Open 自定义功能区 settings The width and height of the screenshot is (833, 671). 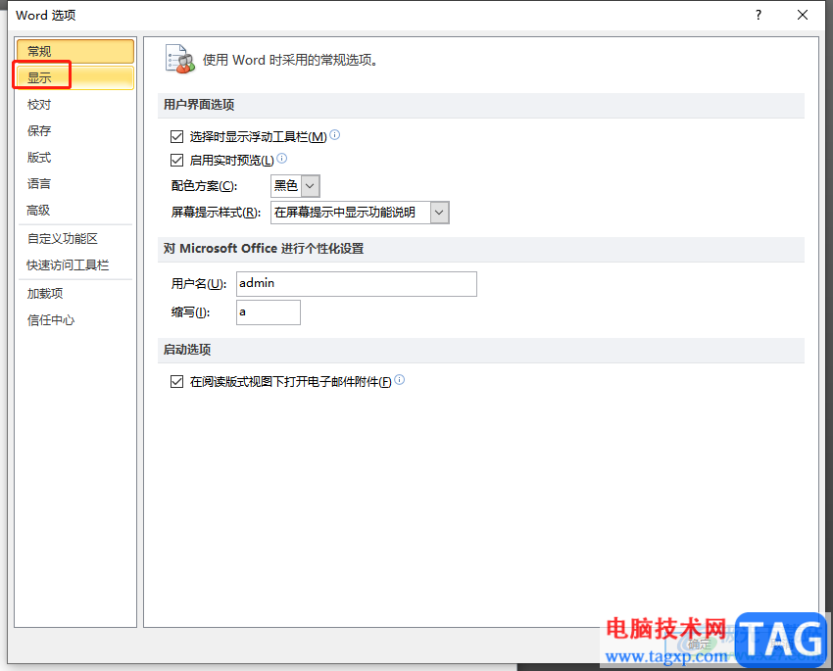coord(63,238)
